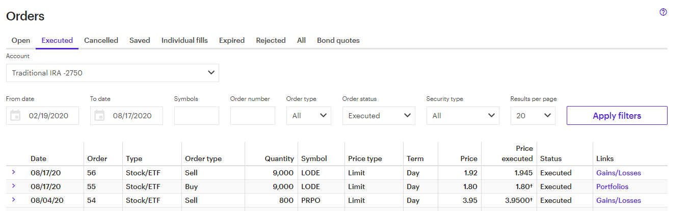Screen dimensions: 690x211
Task: Open the Order type dropdown
Action: (x=309, y=116)
